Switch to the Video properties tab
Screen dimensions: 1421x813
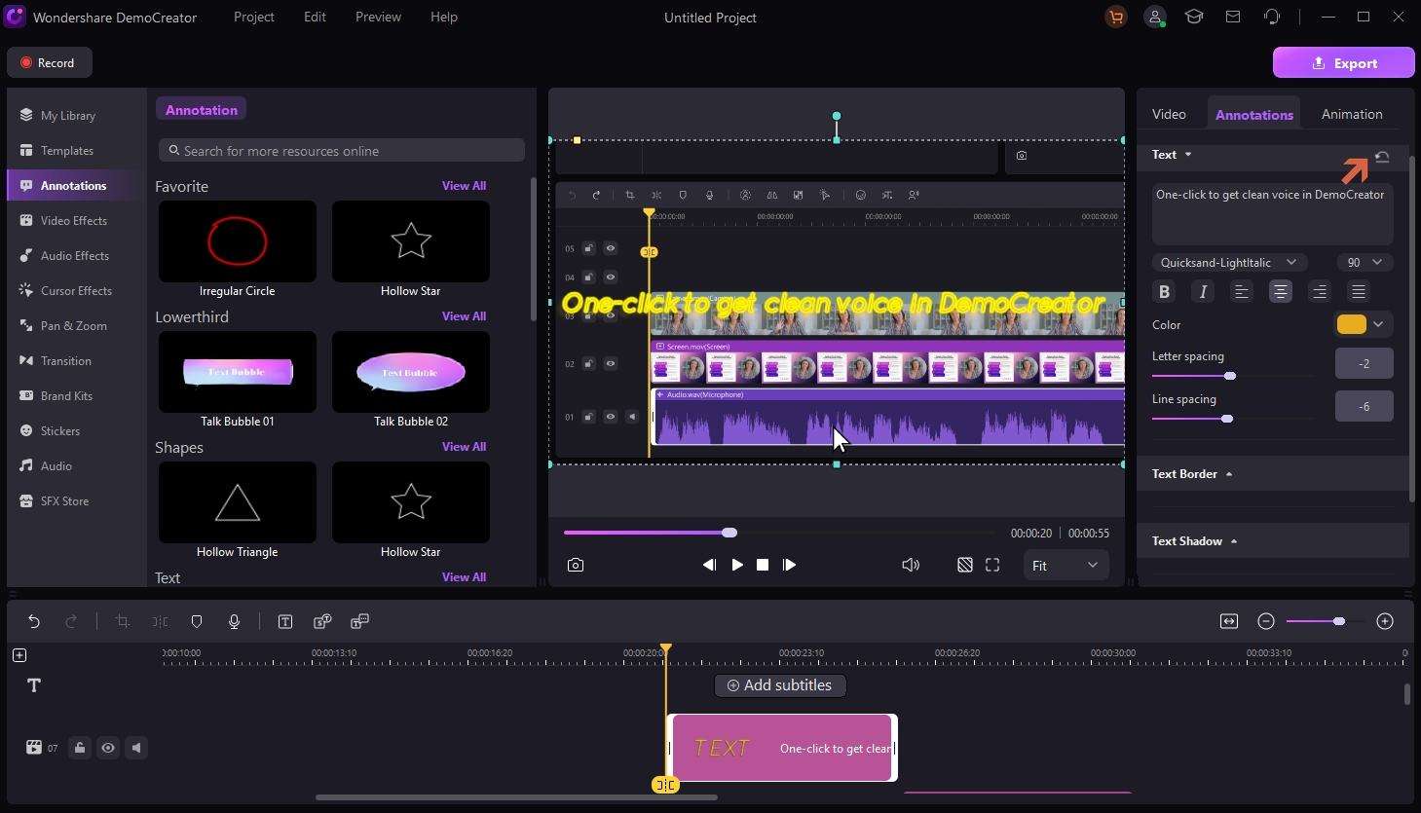(x=1169, y=114)
